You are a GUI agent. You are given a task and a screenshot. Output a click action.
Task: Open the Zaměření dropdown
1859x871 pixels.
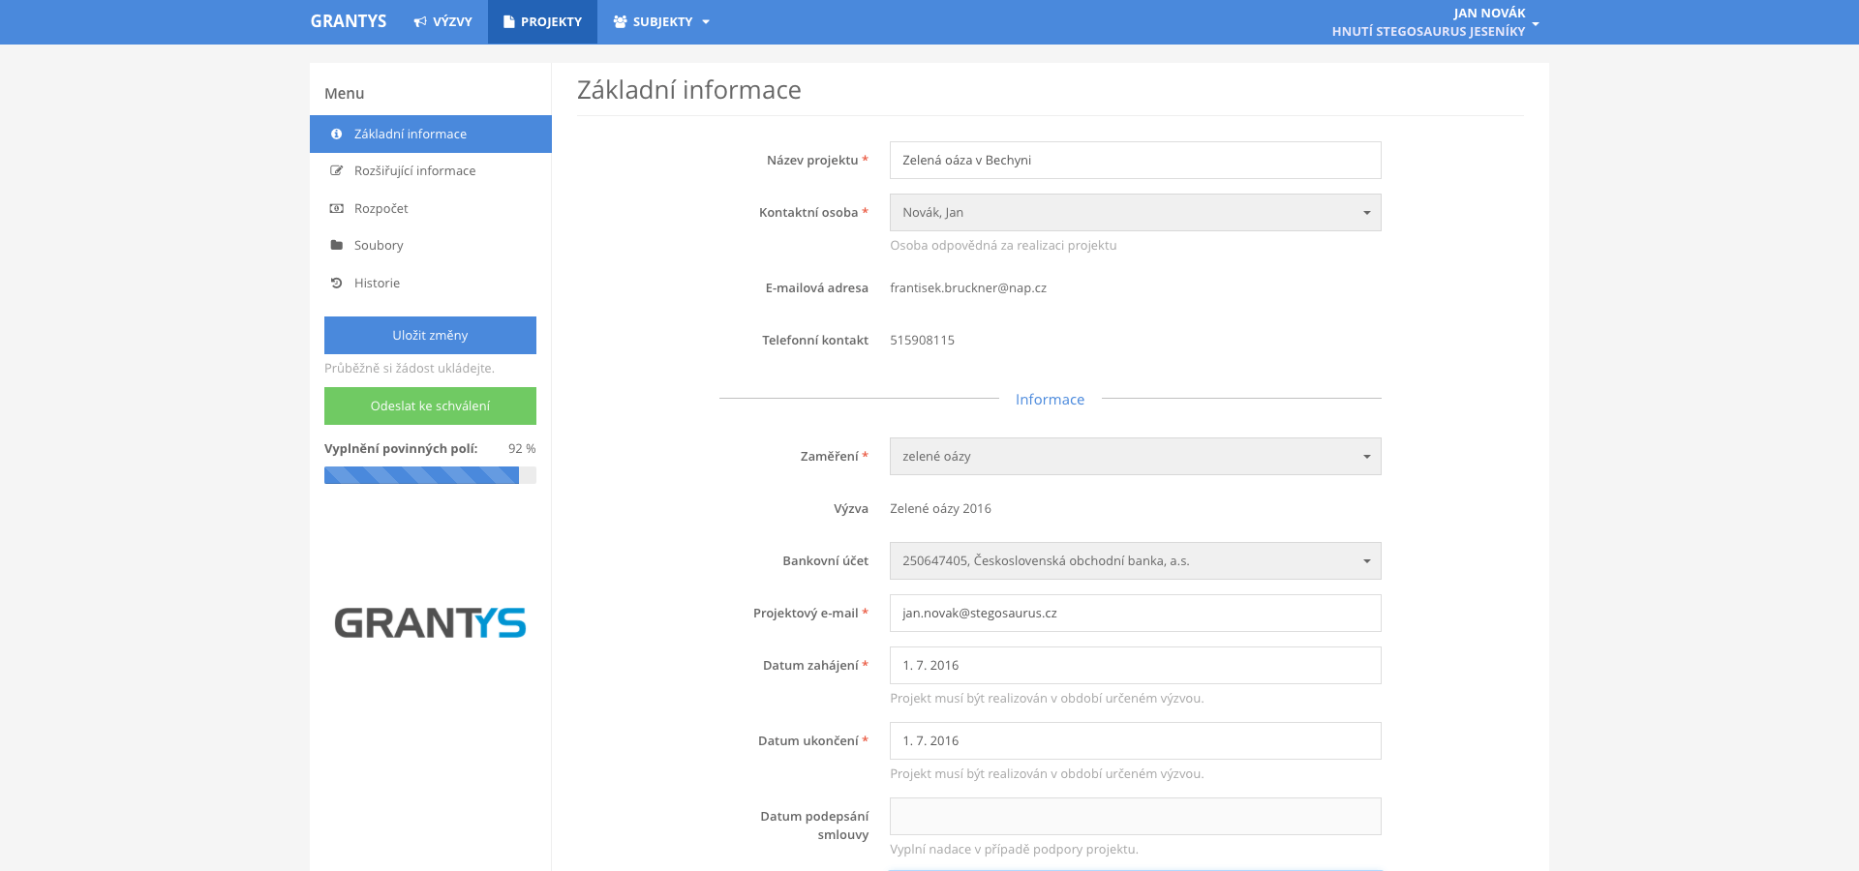[1135, 457]
